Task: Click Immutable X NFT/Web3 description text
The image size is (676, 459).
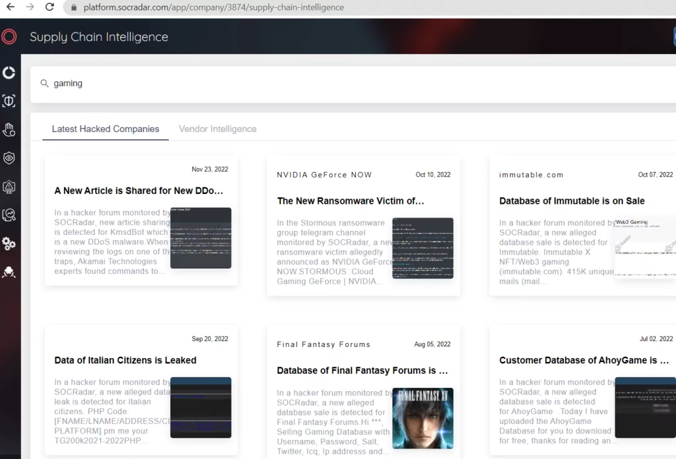Action: [x=557, y=252]
